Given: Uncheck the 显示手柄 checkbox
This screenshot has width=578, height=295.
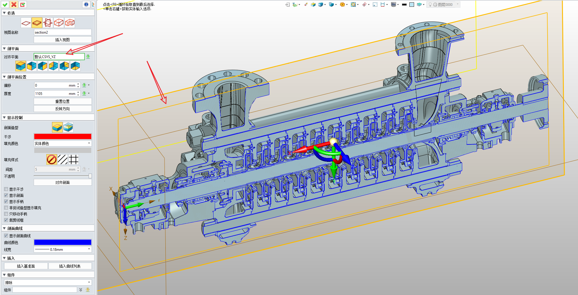Looking at the screenshot, I should click(6, 202).
